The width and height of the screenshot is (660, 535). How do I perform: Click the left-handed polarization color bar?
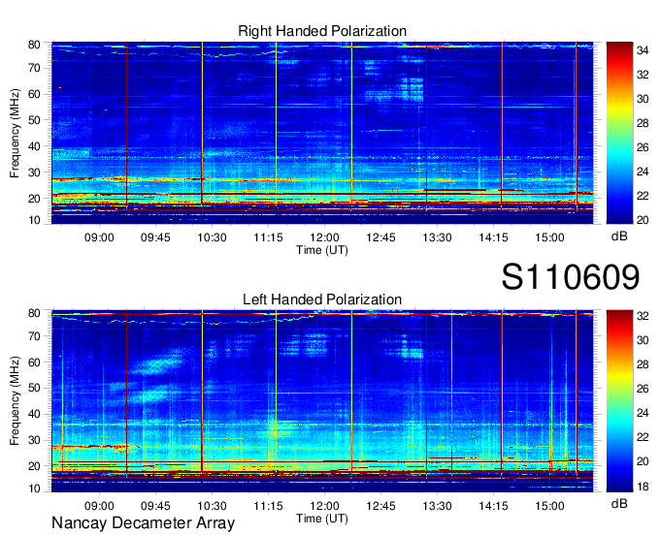[x=619, y=401]
